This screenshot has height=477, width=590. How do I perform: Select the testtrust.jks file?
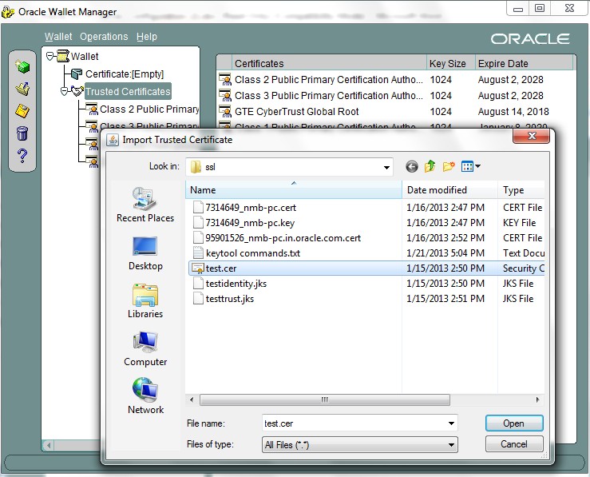pos(229,299)
